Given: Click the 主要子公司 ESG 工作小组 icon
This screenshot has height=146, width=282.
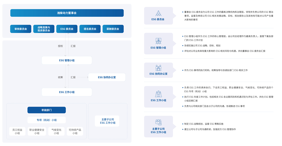Looking at the screenshot, I should pos(158,122).
